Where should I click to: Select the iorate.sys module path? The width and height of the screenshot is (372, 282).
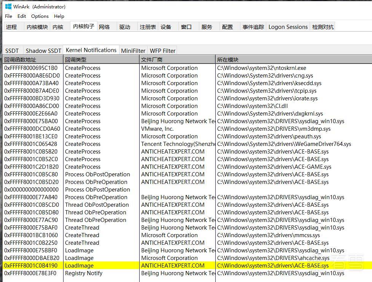click(x=267, y=98)
